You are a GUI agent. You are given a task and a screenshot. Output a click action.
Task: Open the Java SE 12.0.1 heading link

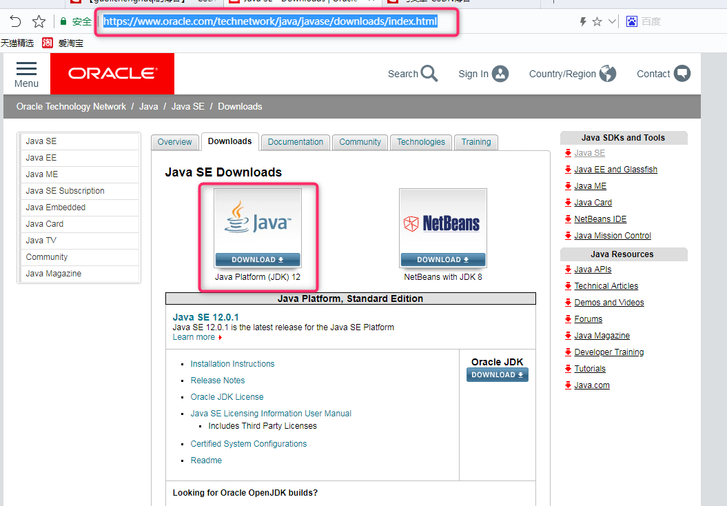(x=205, y=317)
